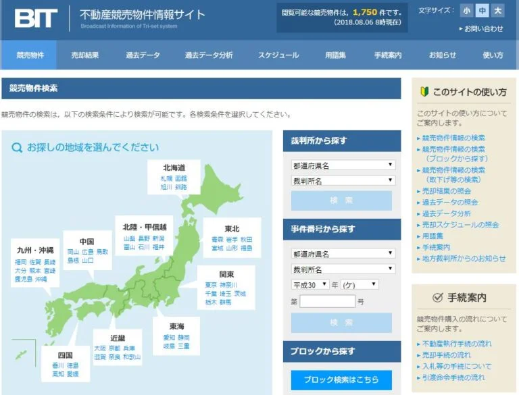This screenshot has height=395, width=519.
Task: Set text size to large (大)
Action: [x=497, y=11]
